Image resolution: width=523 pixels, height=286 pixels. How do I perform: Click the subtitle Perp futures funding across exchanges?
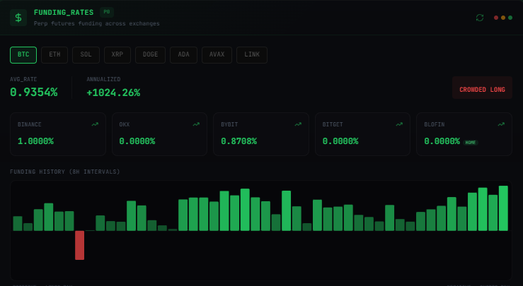point(97,23)
